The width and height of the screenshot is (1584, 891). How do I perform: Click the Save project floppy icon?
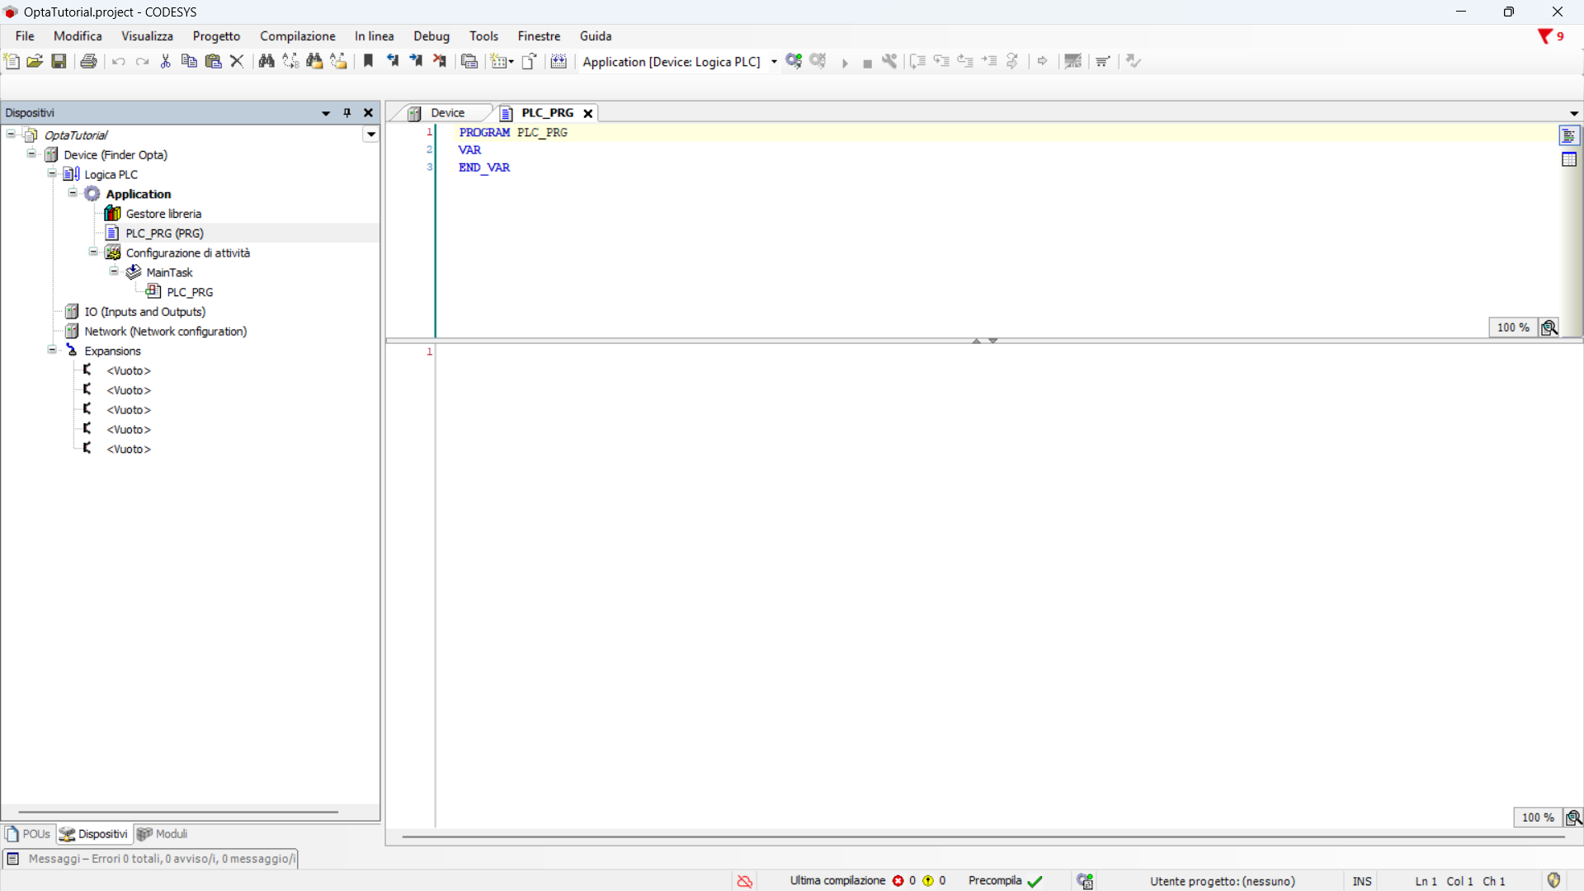[59, 61]
